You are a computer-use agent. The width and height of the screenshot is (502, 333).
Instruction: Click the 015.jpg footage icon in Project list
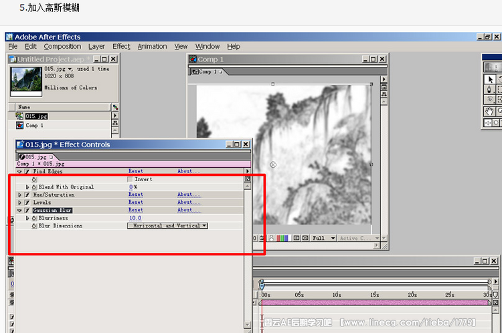[x=19, y=116]
